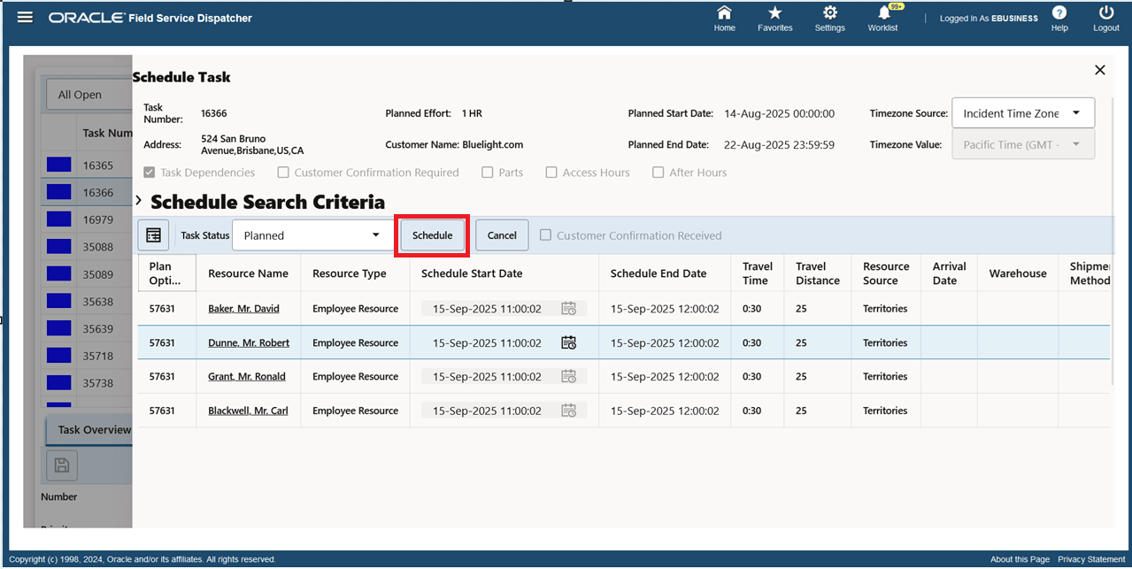Click the grid view icon beside Task Status
Screen dimensions: 1132x569
153,235
